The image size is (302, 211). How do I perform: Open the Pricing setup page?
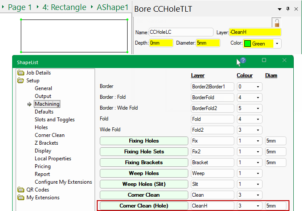pos(43,166)
